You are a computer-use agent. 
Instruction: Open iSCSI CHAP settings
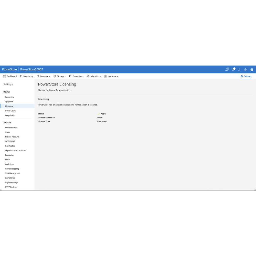[10, 141]
